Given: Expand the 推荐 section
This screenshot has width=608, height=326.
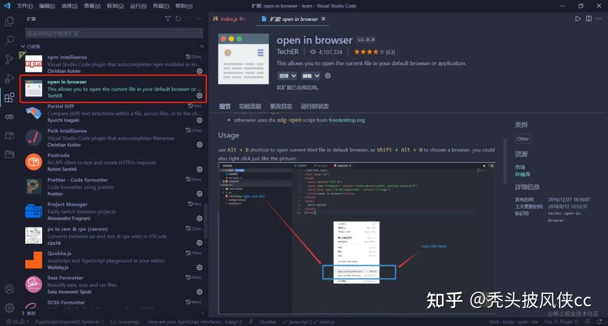Looking at the screenshot, I should click(29, 313).
